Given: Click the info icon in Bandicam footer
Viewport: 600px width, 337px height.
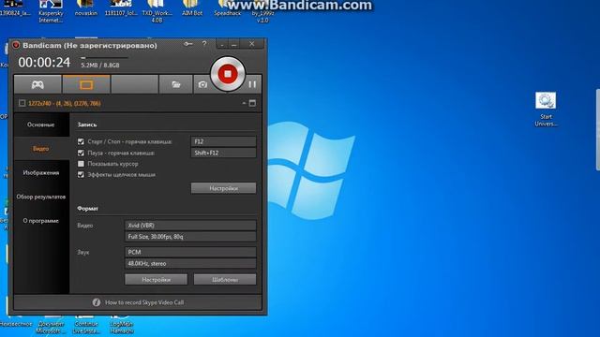Looking at the screenshot, I should tap(96, 302).
